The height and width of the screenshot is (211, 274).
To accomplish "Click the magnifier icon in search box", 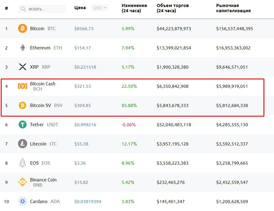I will coord(23,9).
